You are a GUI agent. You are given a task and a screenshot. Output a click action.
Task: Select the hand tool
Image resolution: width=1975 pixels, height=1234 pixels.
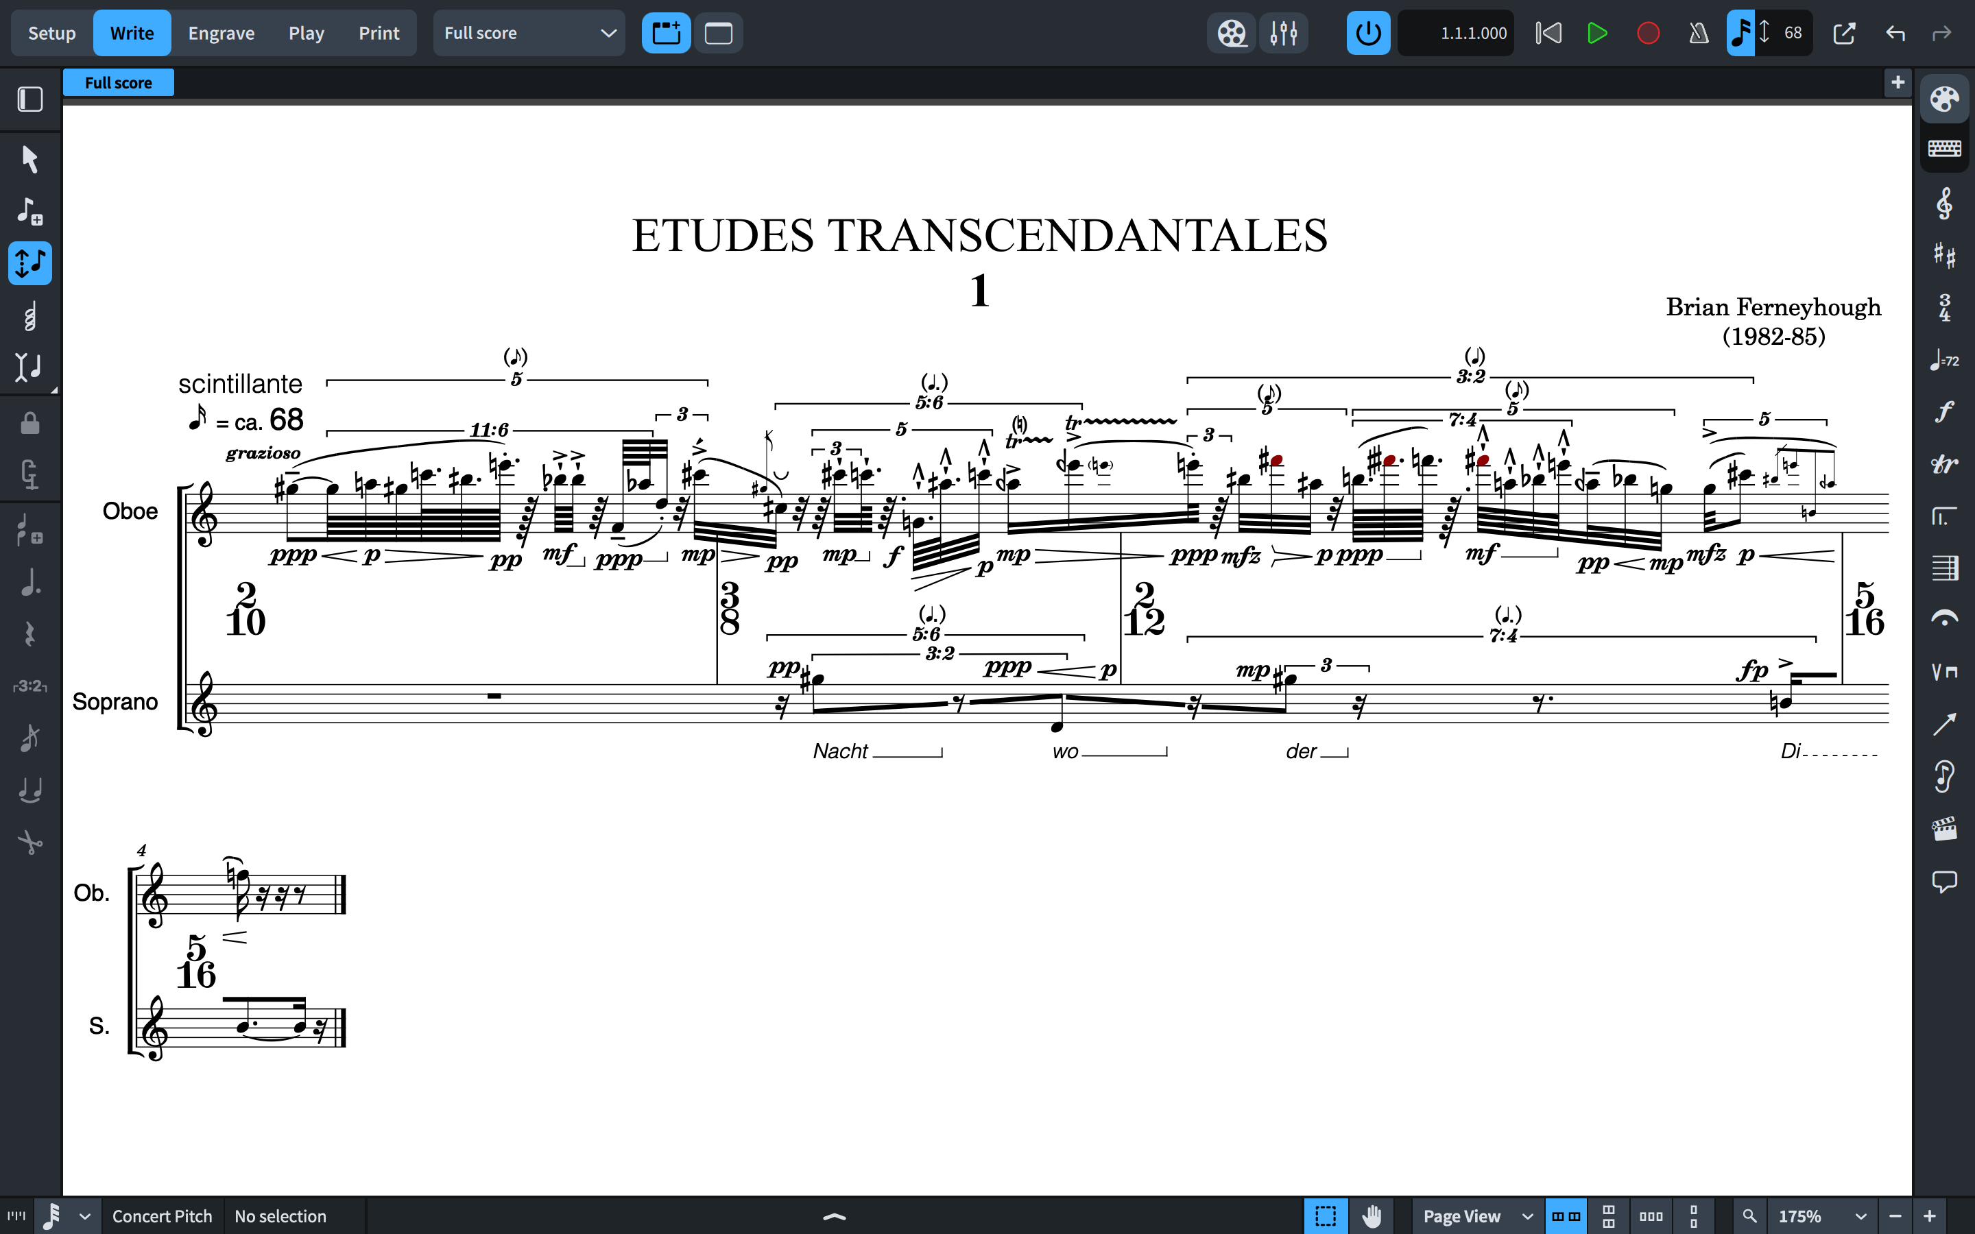tap(1372, 1216)
